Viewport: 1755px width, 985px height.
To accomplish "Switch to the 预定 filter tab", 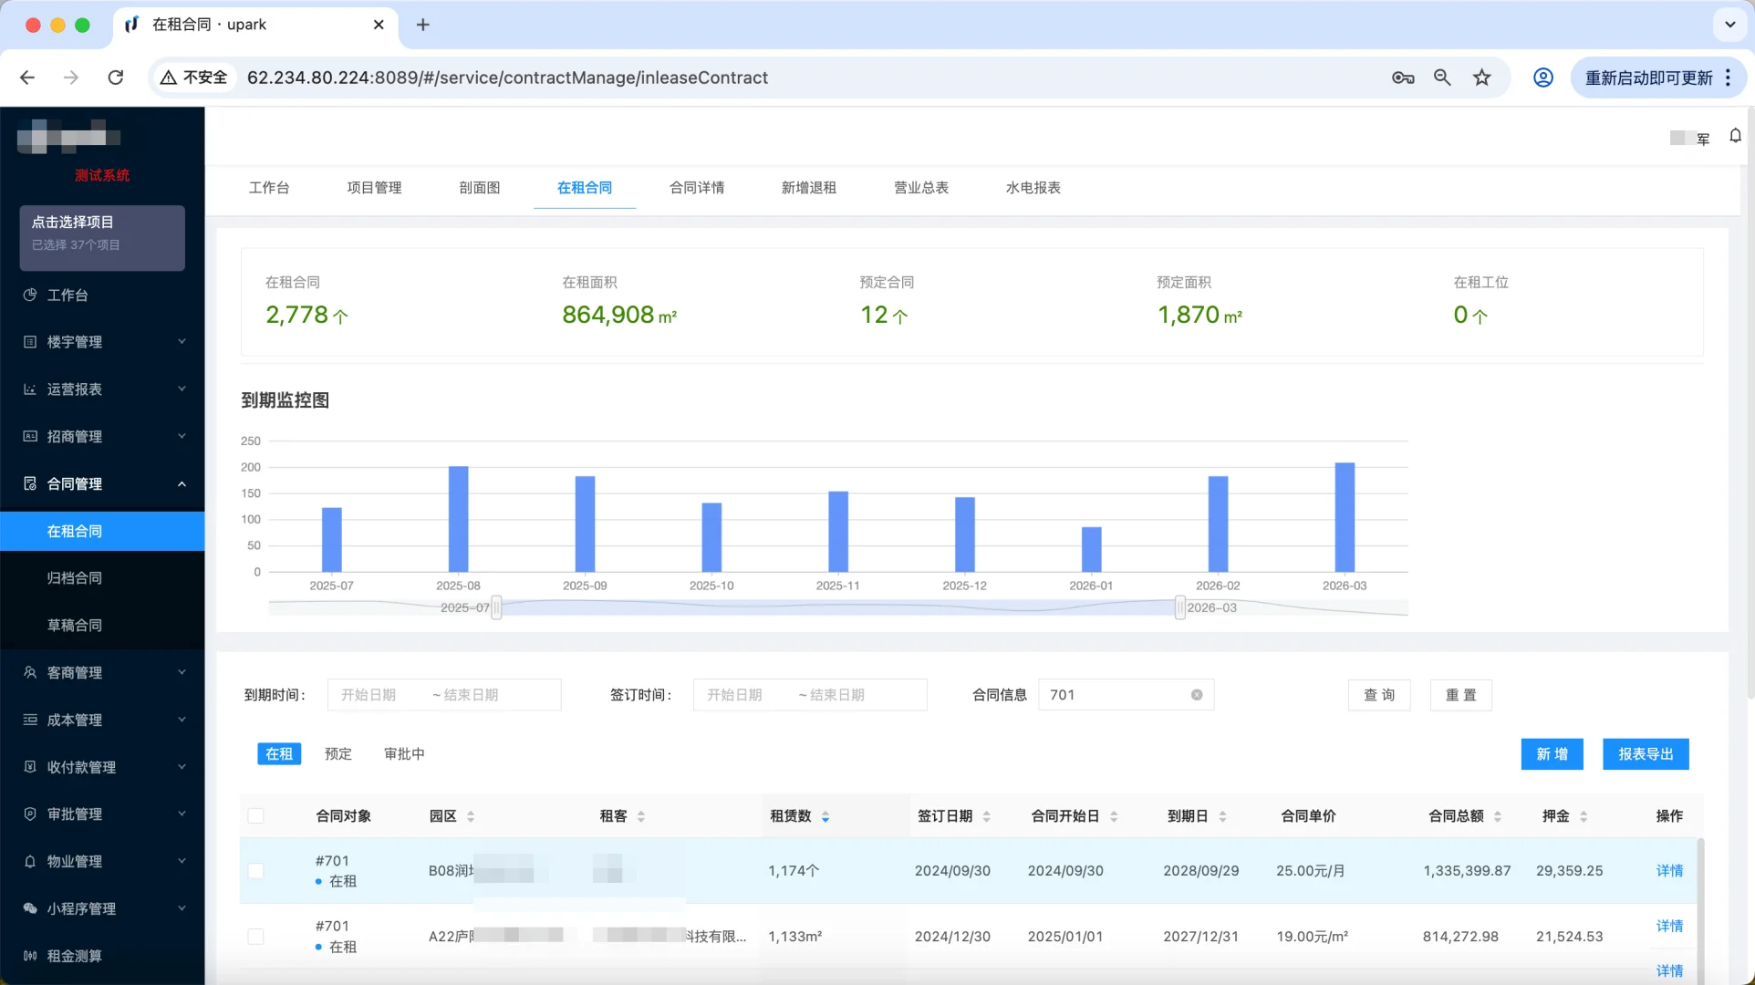I will [x=337, y=753].
